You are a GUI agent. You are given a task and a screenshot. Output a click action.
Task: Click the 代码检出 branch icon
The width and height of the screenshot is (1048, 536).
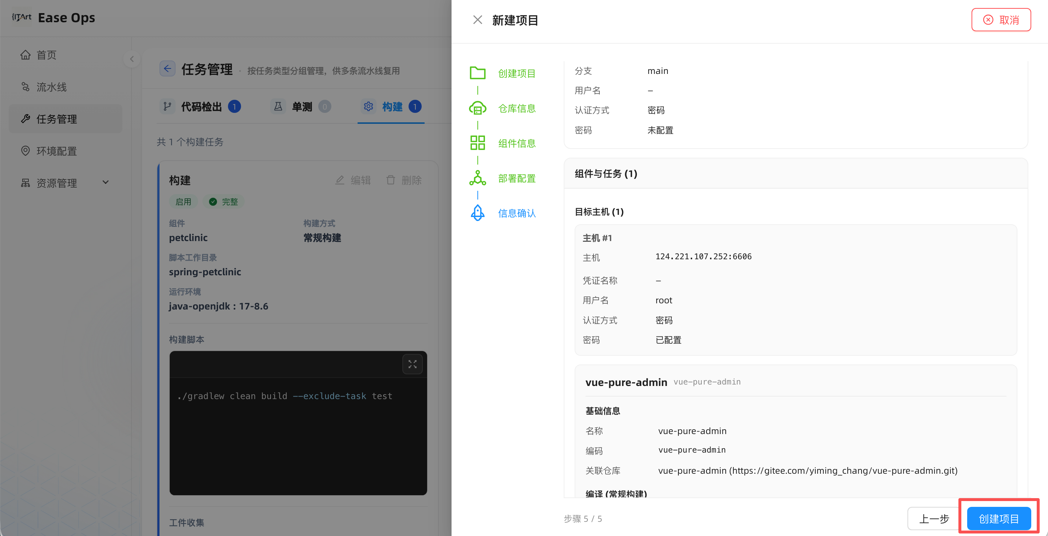pyautogui.click(x=167, y=107)
